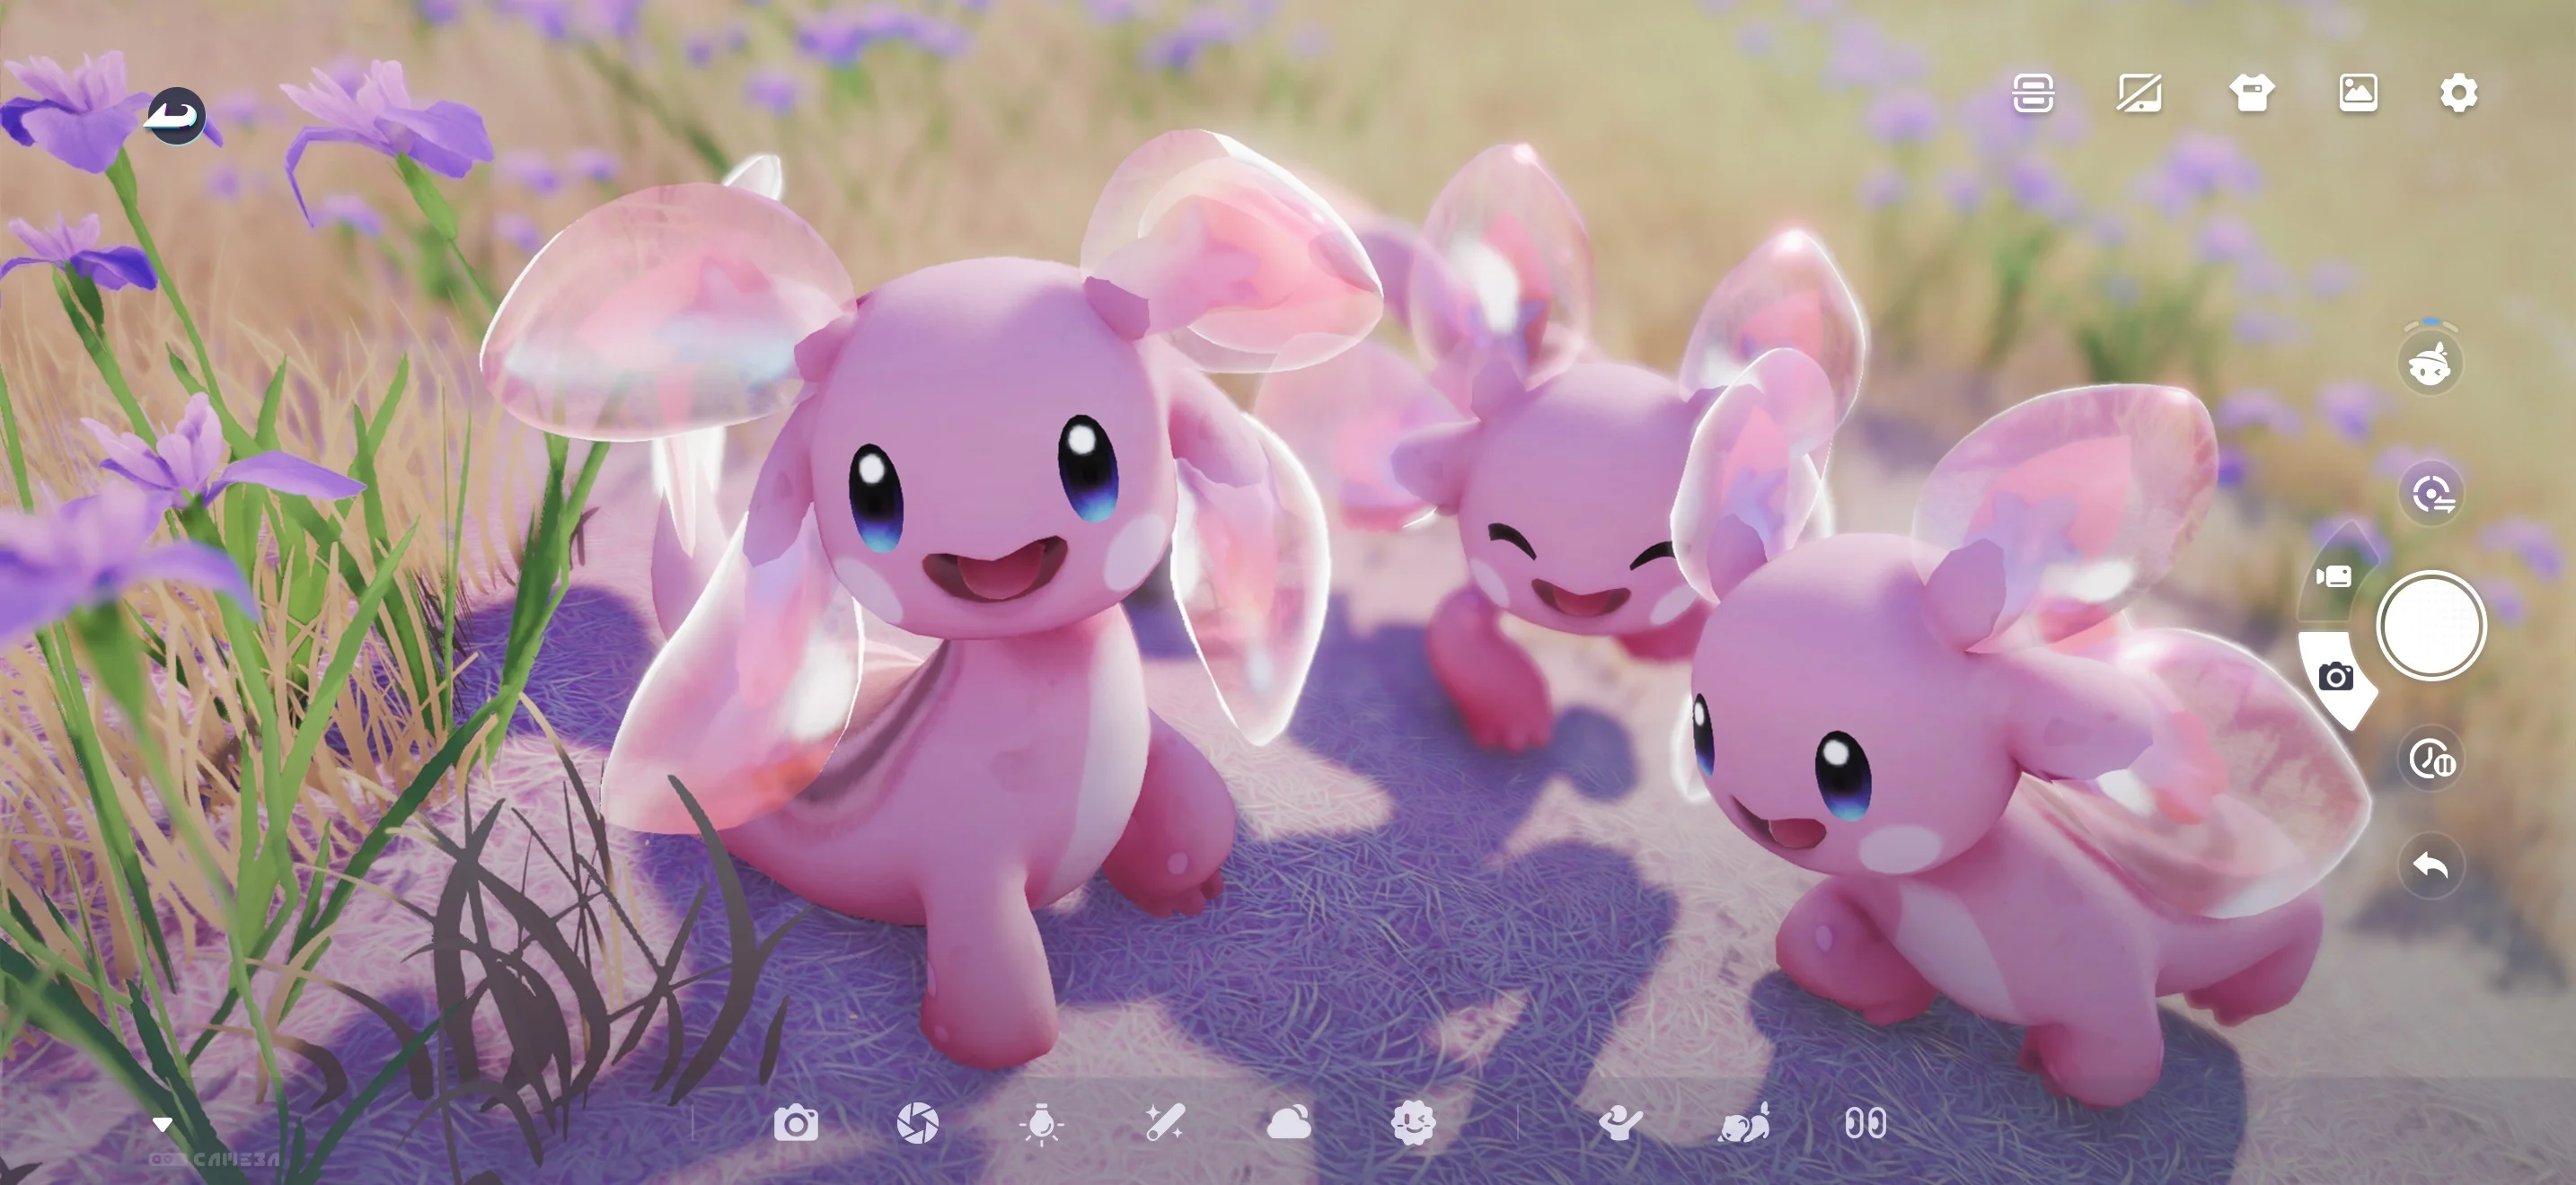The image size is (2576, 1185).
Task: Toggle the clock pause button
Action: (x=2431, y=759)
